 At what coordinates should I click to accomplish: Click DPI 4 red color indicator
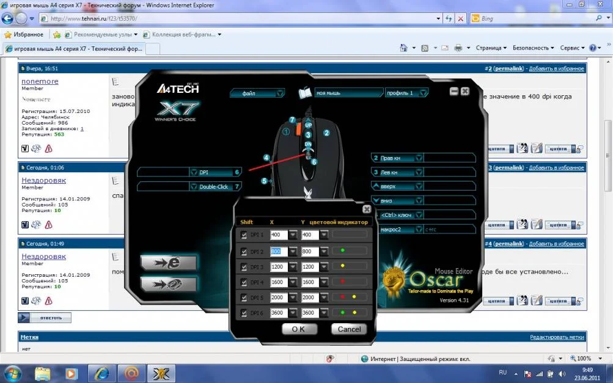(342, 281)
